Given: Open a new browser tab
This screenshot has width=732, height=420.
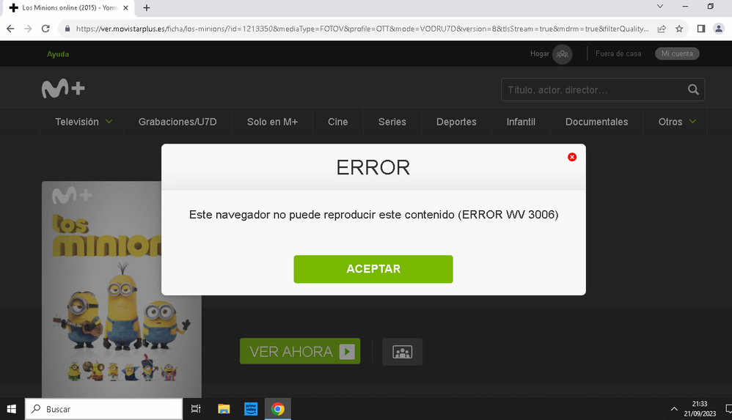Looking at the screenshot, I should (x=147, y=7).
